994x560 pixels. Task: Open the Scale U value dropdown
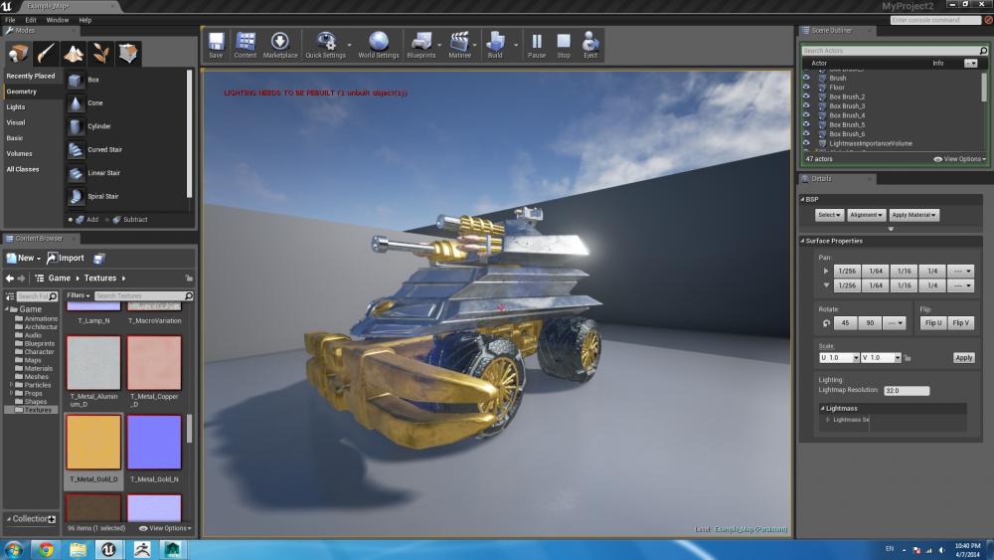click(855, 358)
